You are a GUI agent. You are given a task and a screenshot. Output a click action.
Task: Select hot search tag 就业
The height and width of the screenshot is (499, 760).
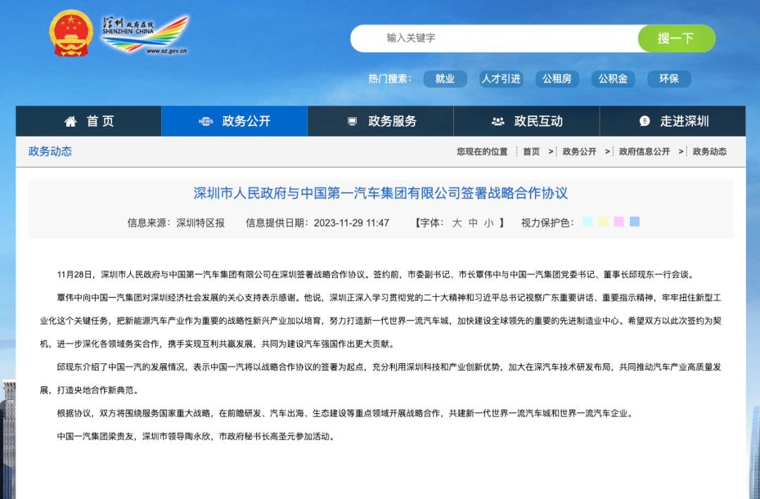(445, 79)
